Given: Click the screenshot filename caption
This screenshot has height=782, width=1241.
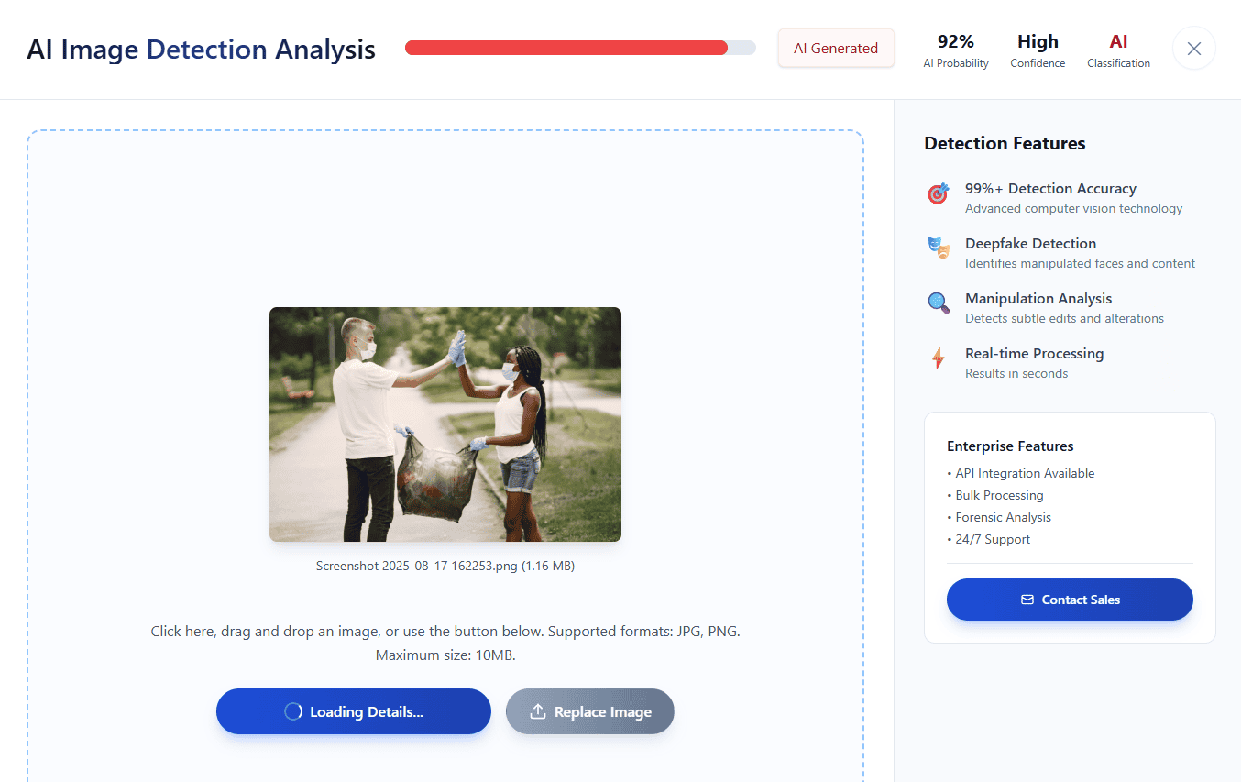Looking at the screenshot, I should point(445,566).
